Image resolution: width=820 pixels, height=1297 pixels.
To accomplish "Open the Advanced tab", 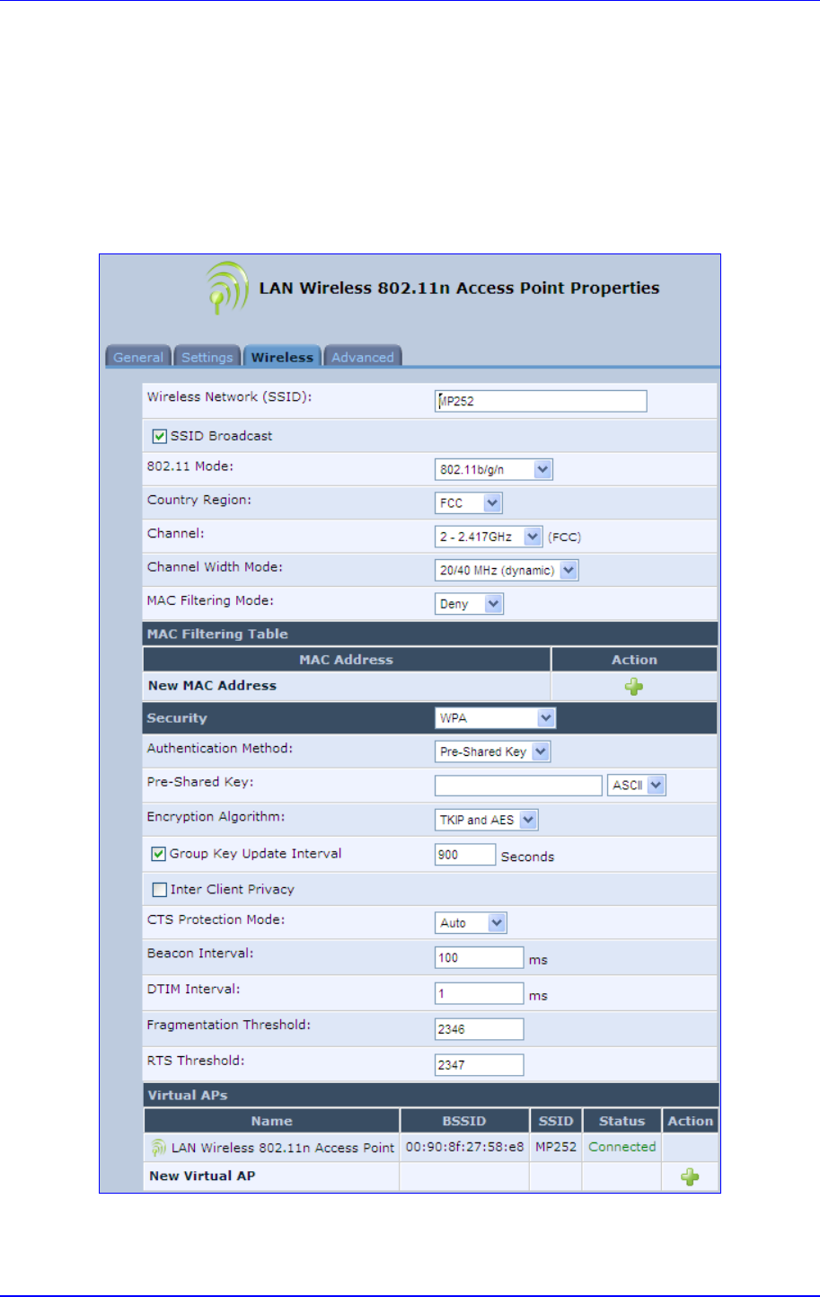I will [x=363, y=357].
